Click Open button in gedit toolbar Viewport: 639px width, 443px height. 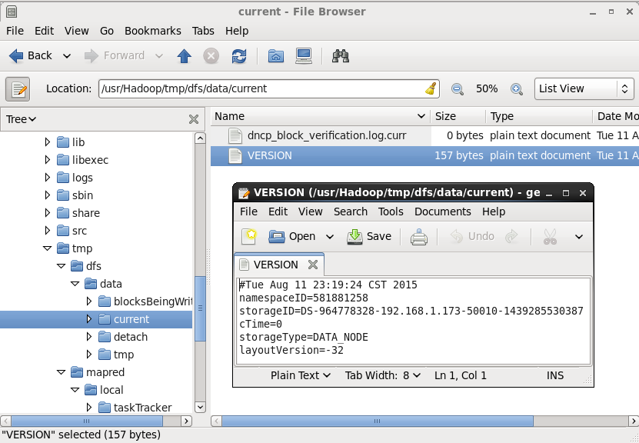[292, 236]
